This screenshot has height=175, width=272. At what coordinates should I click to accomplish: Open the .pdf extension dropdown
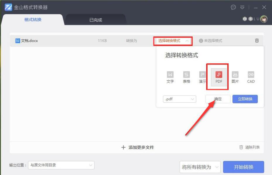pos(179,99)
